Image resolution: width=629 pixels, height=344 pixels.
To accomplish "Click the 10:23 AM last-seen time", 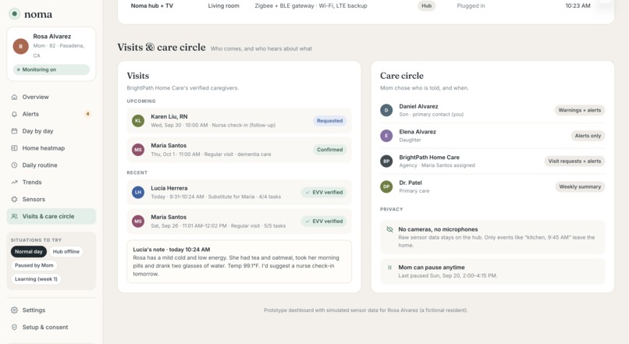I will tap(577, 6).
